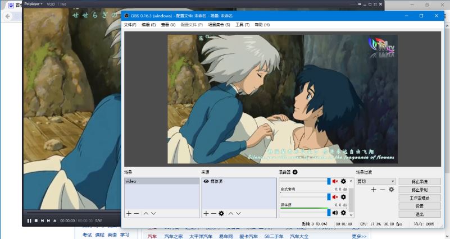Open the scene transition properties gear
The width and height of the screenshot is (450, 239).
coord(392,190)
